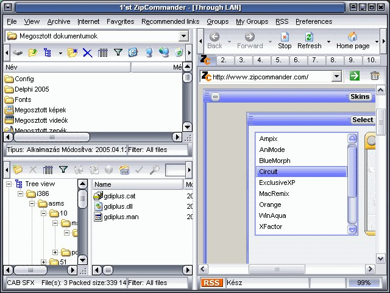Open the Archive menu
This screenshot has width=390, height=293.
[58, 22]
